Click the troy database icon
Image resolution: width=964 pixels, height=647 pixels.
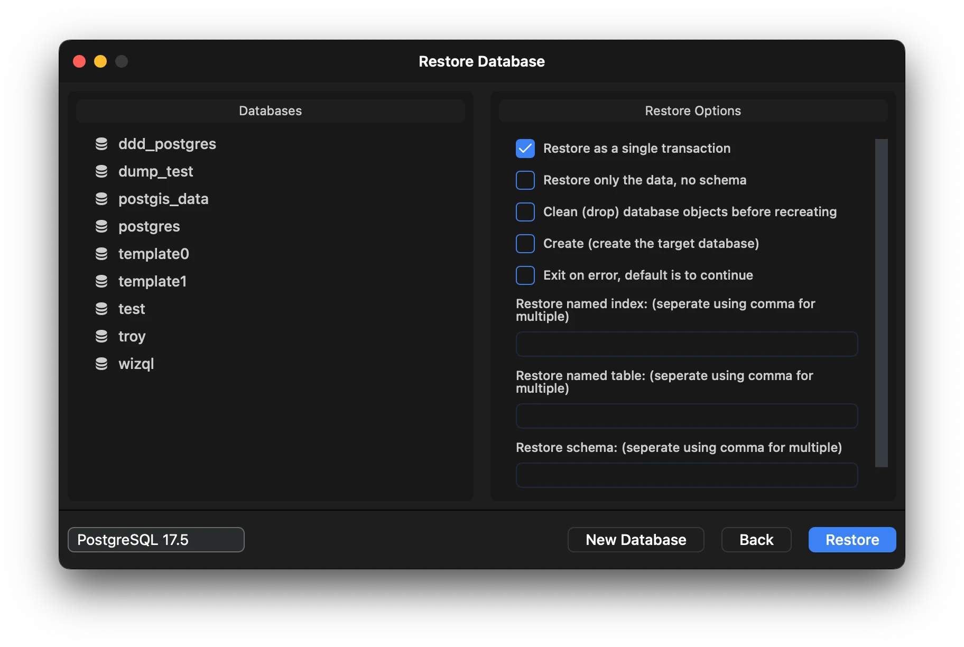click(x=101, y=336)
